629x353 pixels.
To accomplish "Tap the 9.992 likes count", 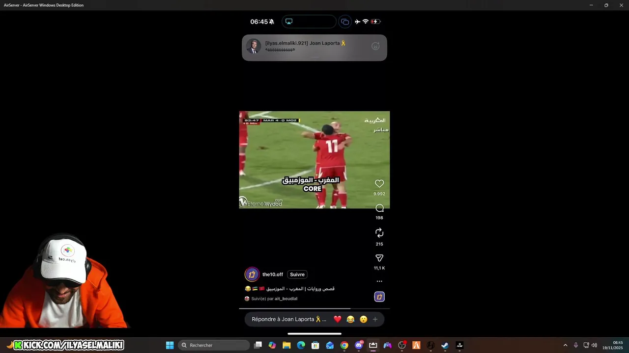I will (x=379, y=194).
